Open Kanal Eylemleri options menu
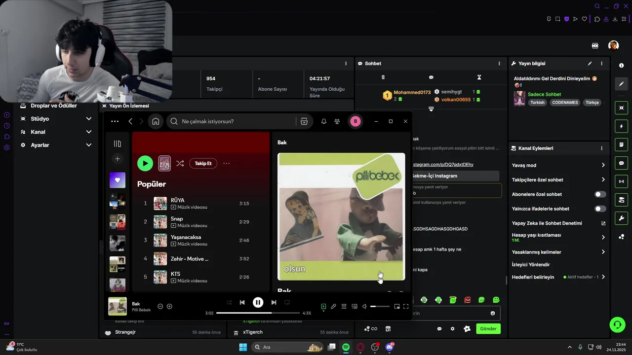This screenshot has height=355, width=632. (601, 148)
